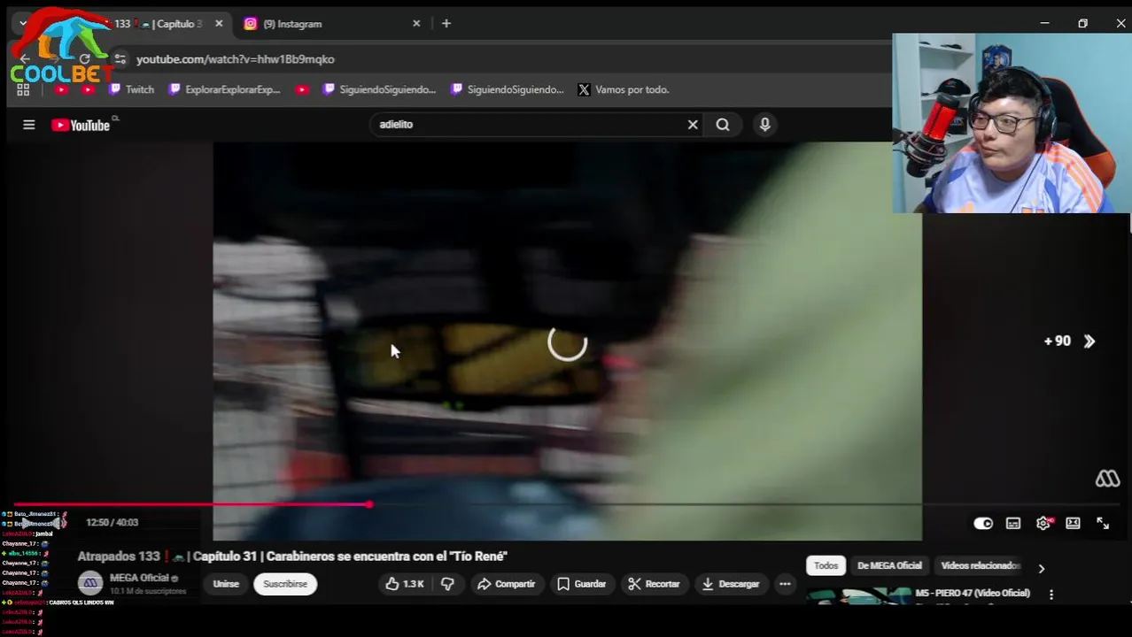The image size is (1132, 637).
Task: Share video with Compartir button
Action: (x=506, y=584)
